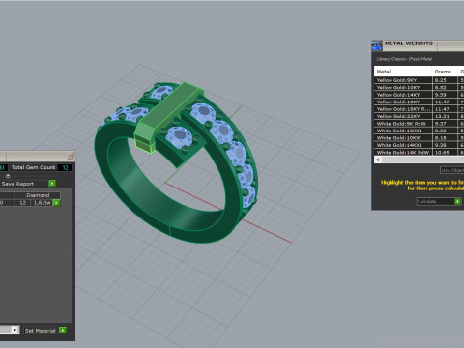The height and width of the screenshot is (348, 464).
Task: Select the Yellow Gold:10KY row
Action: click(419, 87)
